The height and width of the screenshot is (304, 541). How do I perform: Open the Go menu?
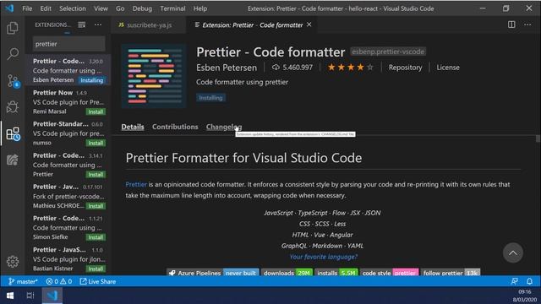coord(120,8)
